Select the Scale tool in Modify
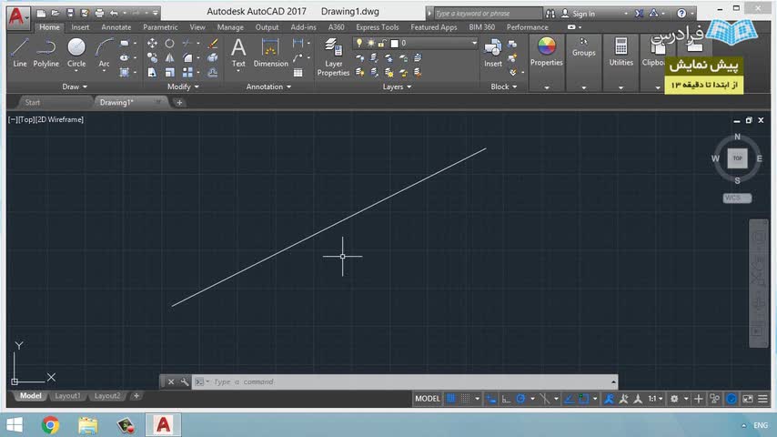 [x=169, y=73]
